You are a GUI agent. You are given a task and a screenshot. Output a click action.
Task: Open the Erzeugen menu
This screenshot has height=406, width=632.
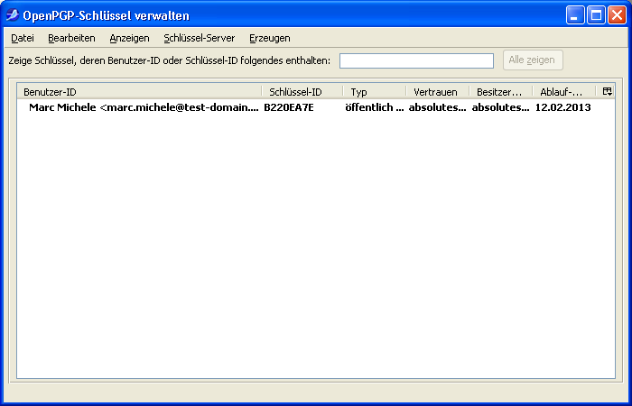pos(270,38)
